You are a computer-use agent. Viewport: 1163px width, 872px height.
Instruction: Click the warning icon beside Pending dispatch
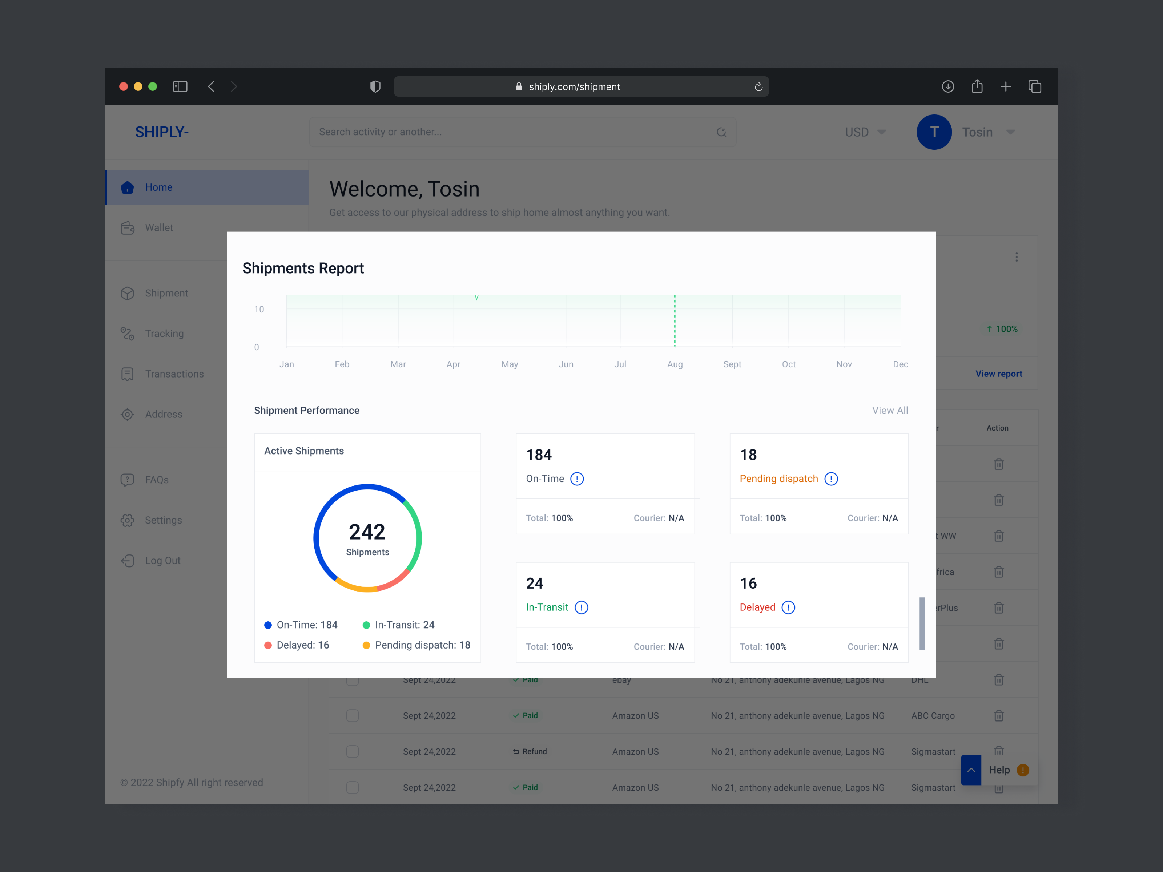tap(831, 479)
